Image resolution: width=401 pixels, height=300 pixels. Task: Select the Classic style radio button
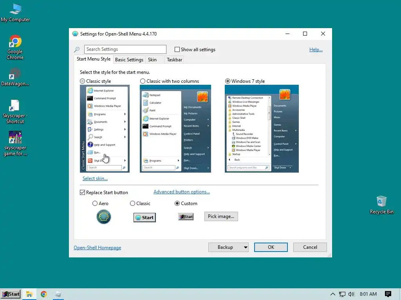pos(82,81)
